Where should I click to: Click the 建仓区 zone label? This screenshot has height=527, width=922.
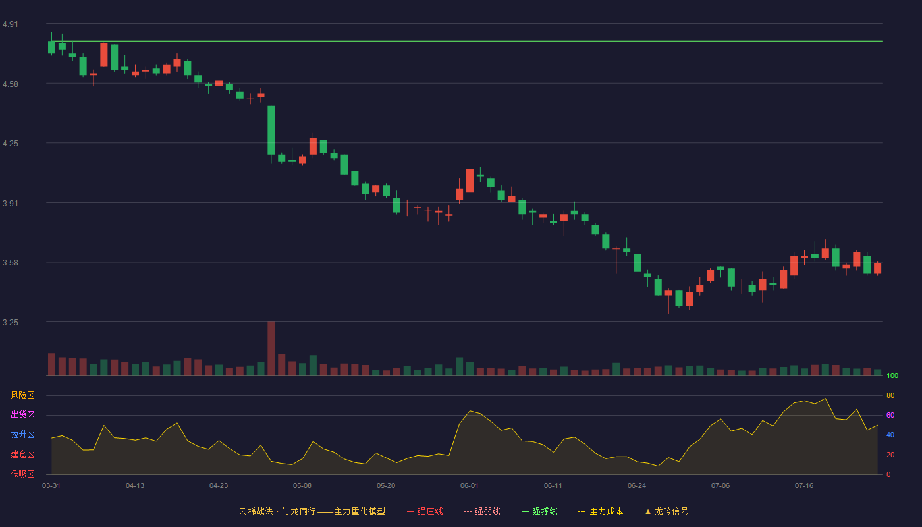[x=22, y=455]
